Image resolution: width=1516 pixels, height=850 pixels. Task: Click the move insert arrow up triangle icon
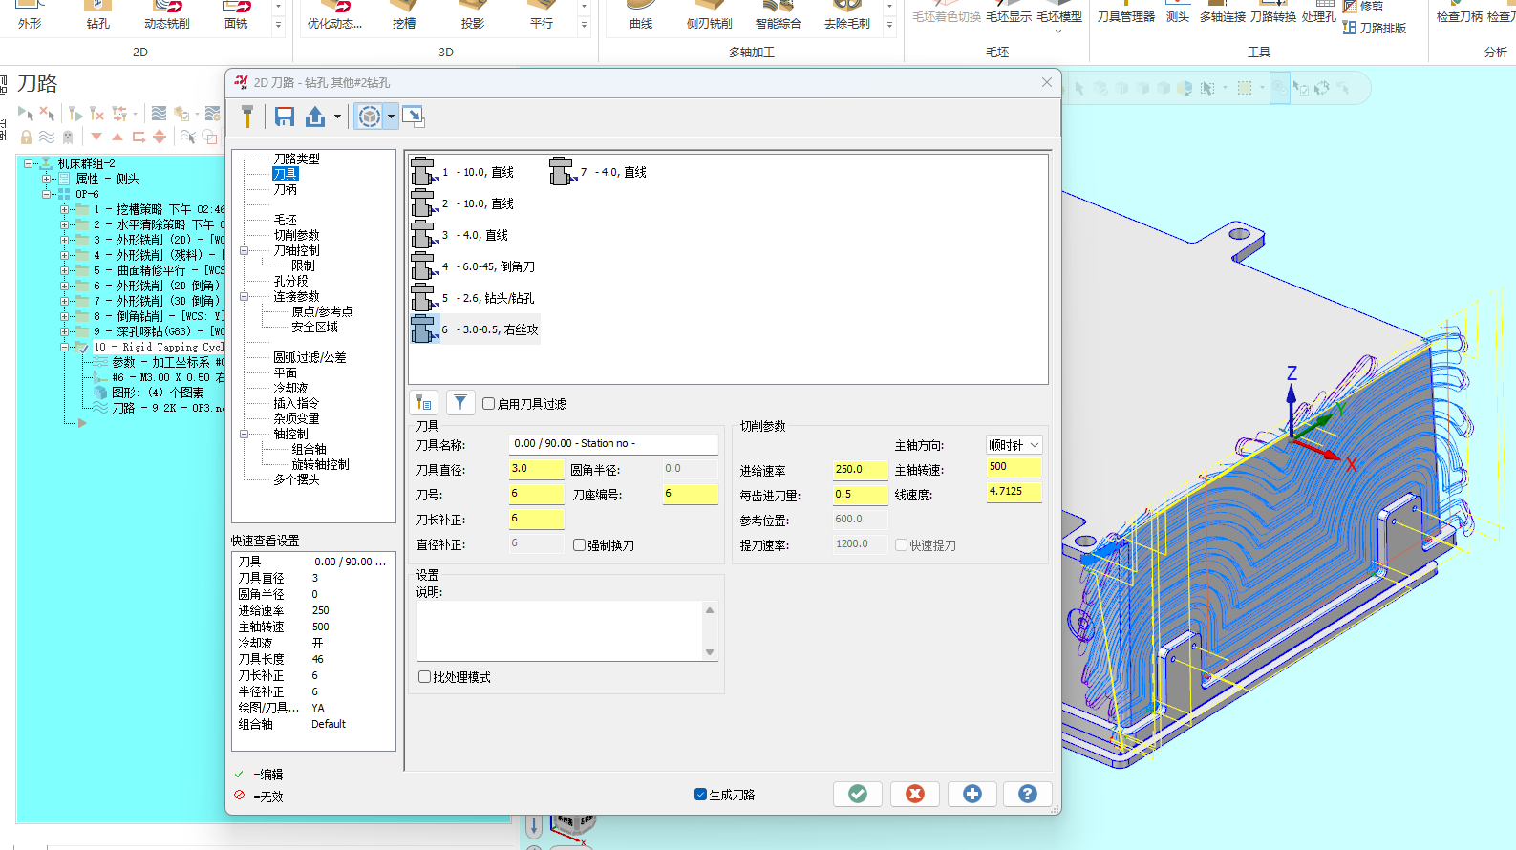click(117, 137)
